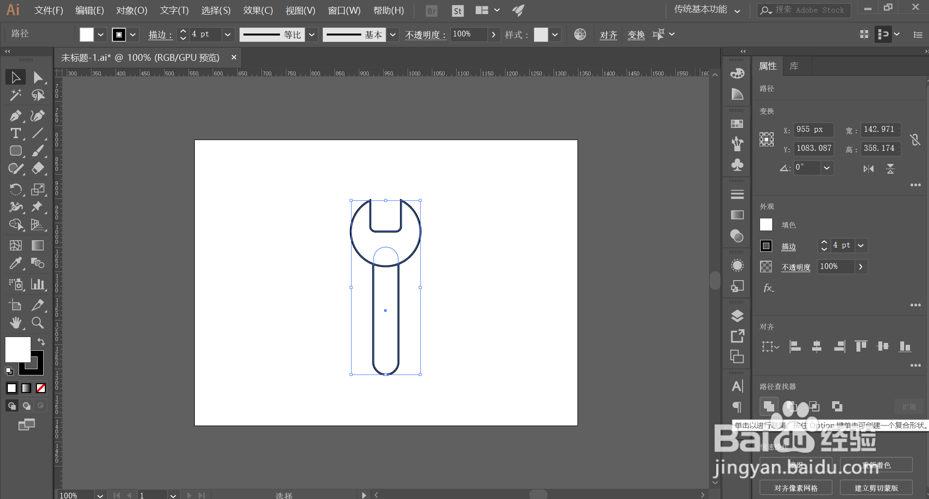Select the Rounded Rectangle tool
The width and height of the screenshot is (929, 499).
(16, 151)
